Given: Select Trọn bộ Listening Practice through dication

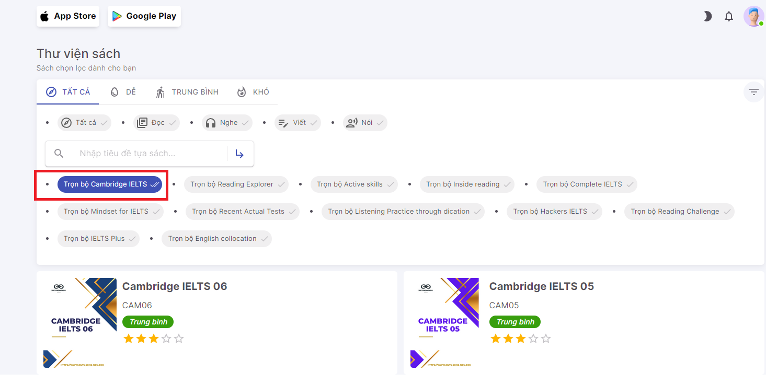Looking at the screenshot, I should pos(403,212).
